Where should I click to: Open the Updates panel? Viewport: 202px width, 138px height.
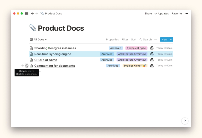161,13
